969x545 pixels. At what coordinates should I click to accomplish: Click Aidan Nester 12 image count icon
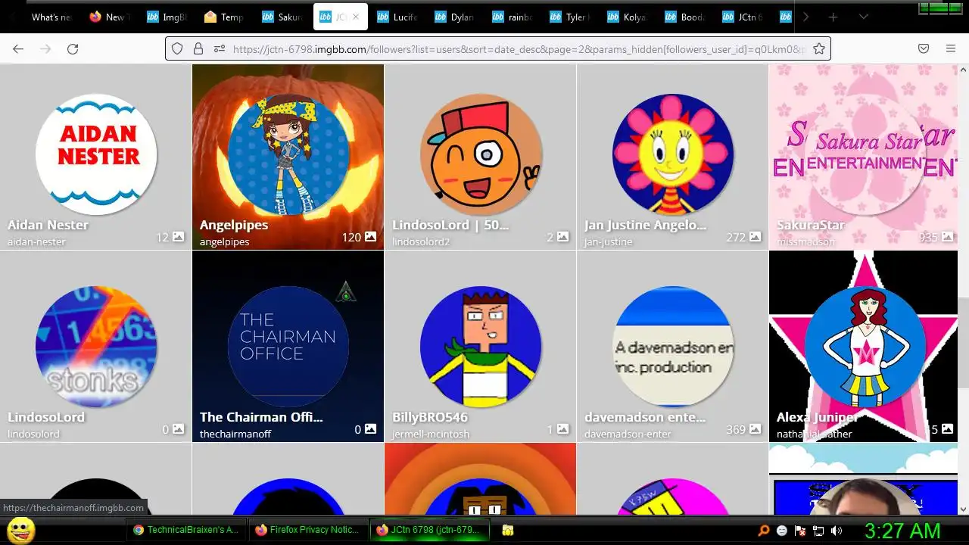(178, 237)
